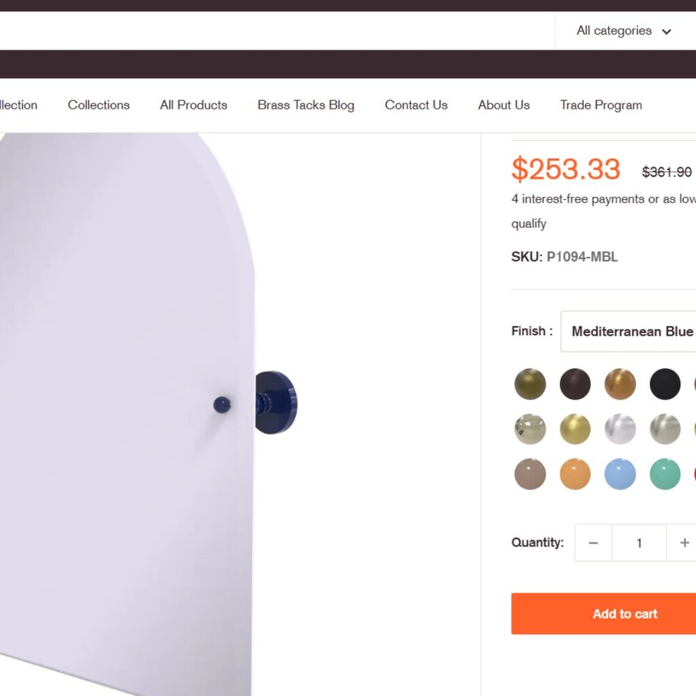Expand the Mediterranean Blue finish dropdown
This screenshot has width=696, height=696.
pos(631,331)
